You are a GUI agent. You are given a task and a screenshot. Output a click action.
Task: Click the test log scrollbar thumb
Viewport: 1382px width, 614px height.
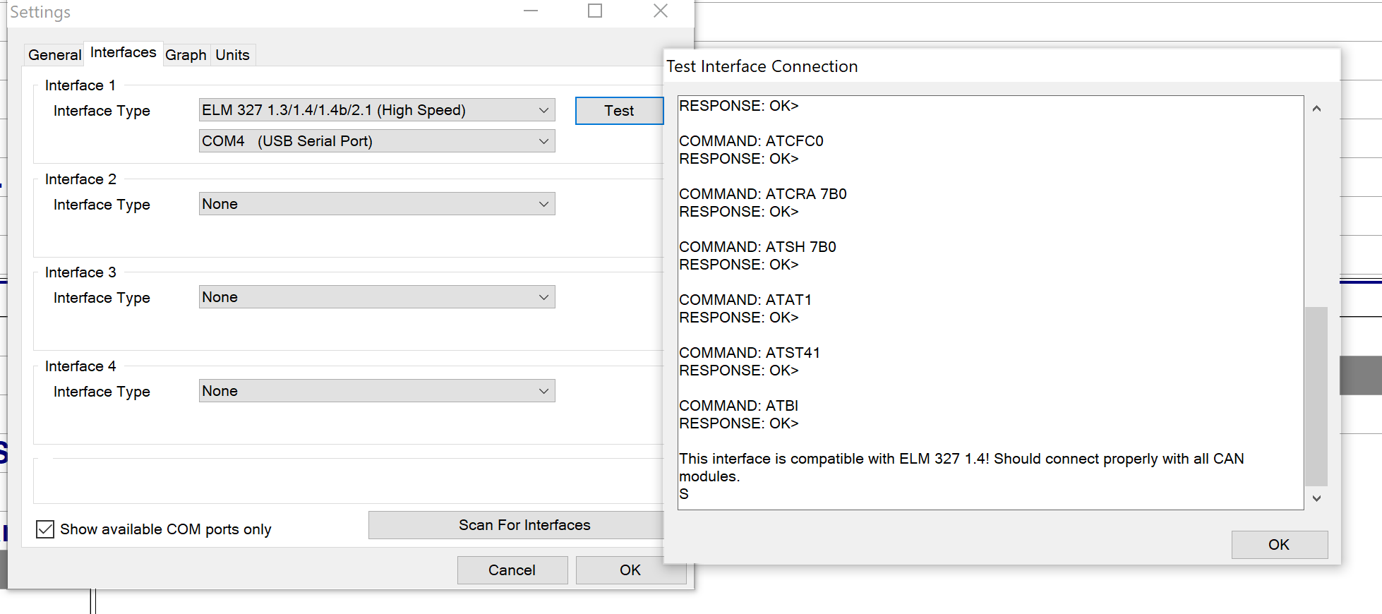tap(1316, 396)
